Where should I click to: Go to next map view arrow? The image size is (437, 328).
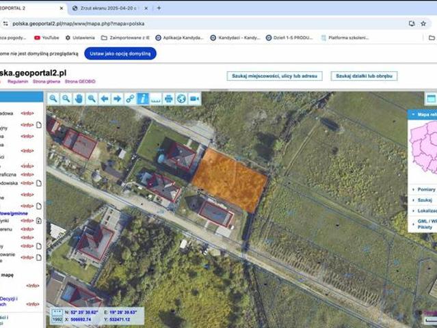click(117, 98)
